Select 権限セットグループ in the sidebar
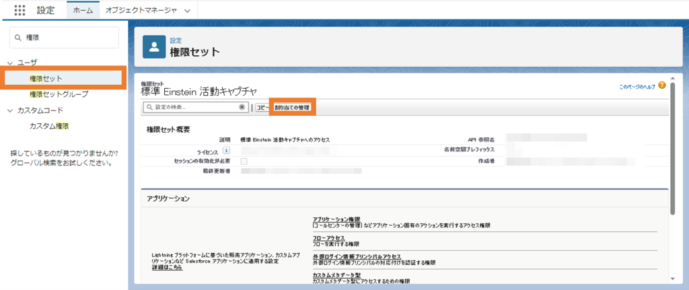The image size is (689, 290). point(59,94)
